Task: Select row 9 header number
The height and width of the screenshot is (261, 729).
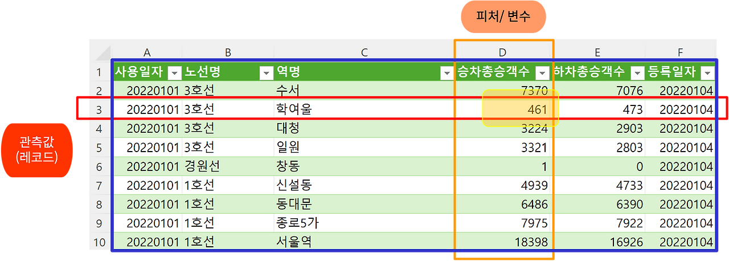Action: 99,223
